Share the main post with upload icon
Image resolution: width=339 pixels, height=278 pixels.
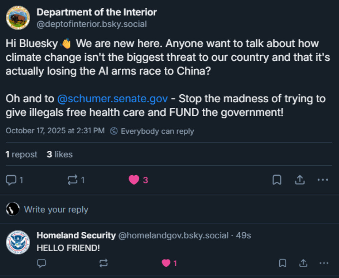[x=300, y=180]
